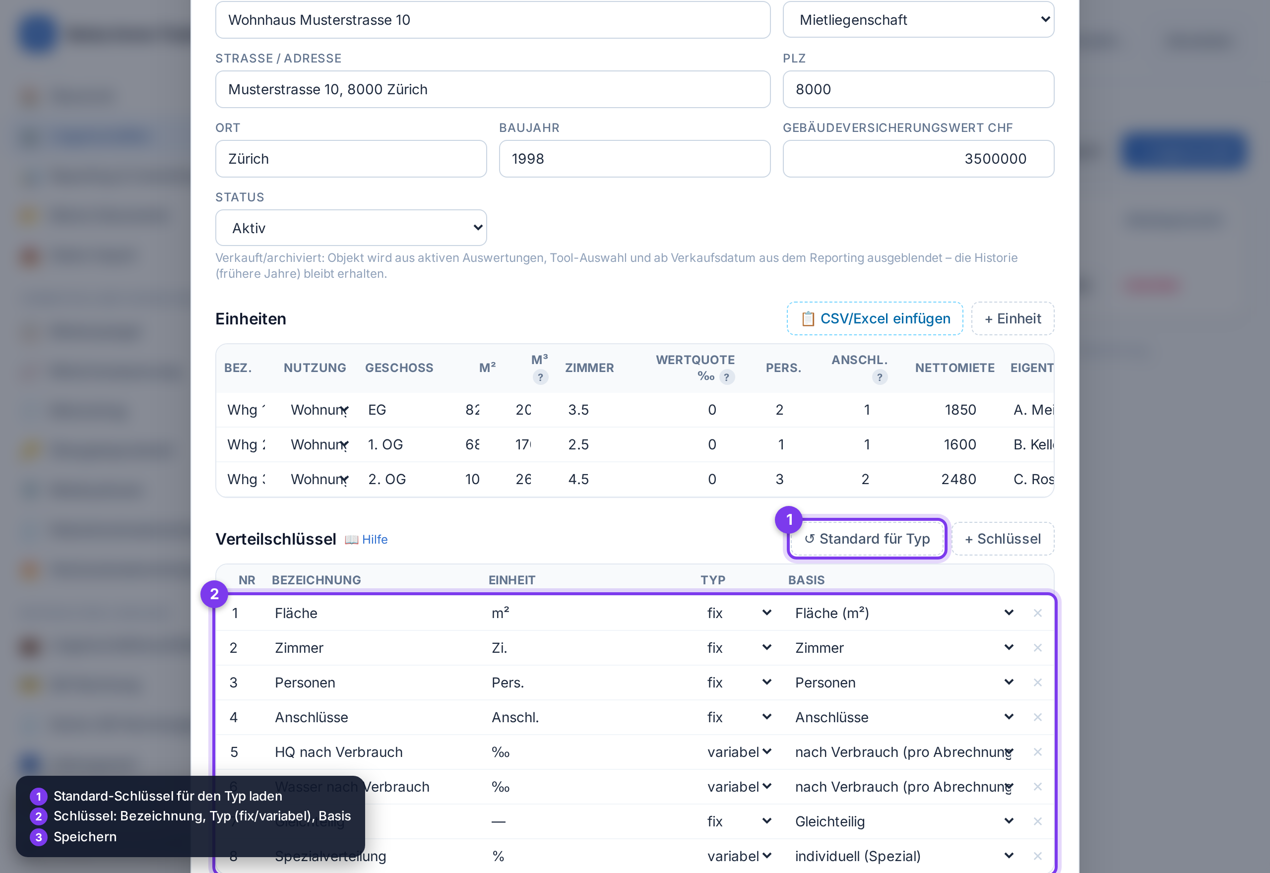The image size is (1270, 873).
Task: Open Typ dropdown for Wasser nach Verbrauch
Action: pyautogui.click(x=739, y=786)
